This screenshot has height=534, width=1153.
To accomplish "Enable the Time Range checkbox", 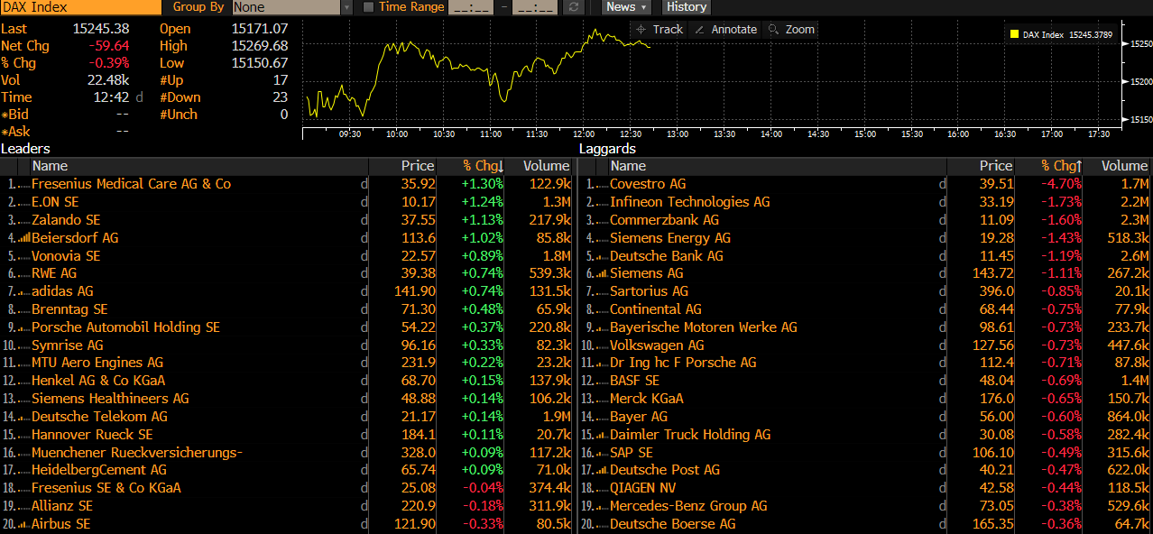I will [x=368, y=7].
